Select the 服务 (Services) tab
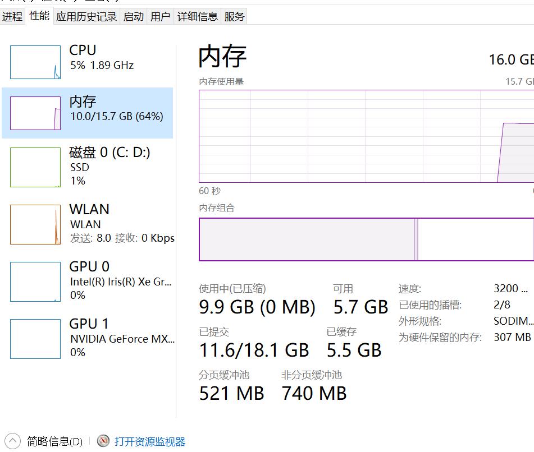This screenshot has height=452, width=534. (236, 16)
